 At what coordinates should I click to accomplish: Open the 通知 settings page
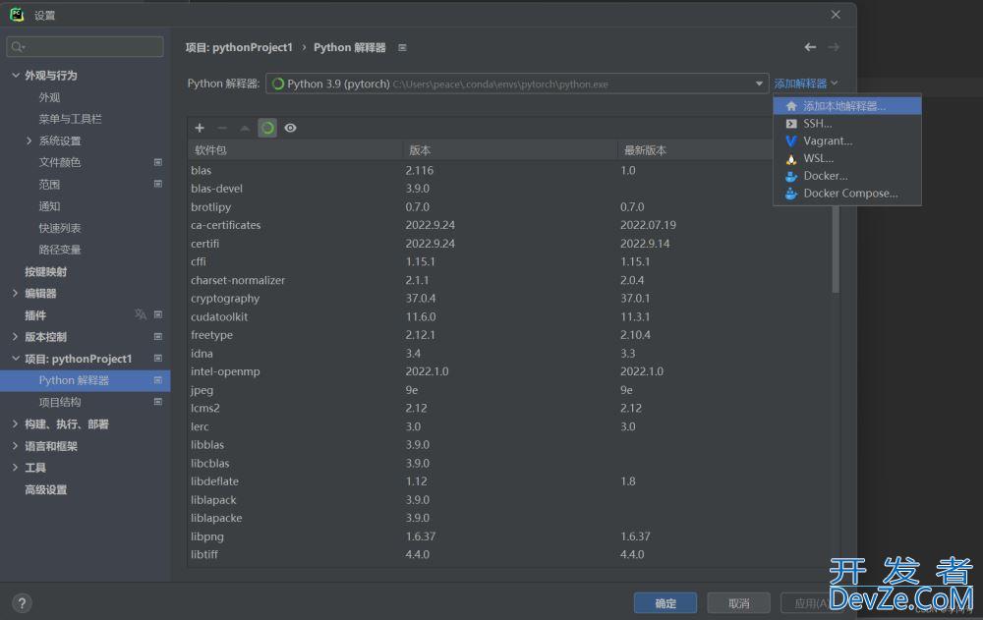49,206
